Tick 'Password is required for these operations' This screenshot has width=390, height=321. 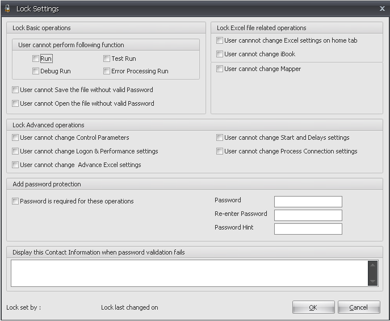[x=15, y=201]
